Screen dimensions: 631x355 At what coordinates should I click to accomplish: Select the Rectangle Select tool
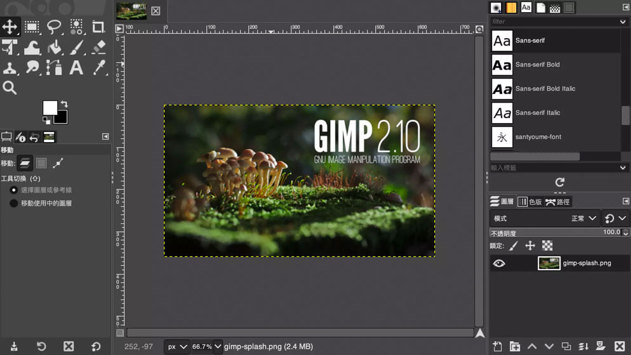pyautogui.click(x=32, y=27)
